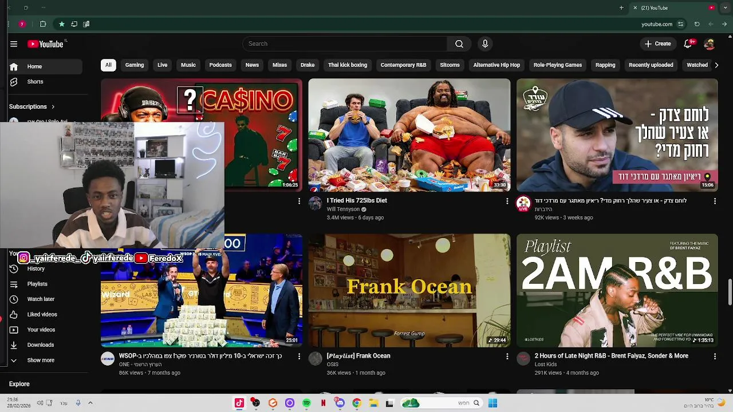
Task: Open options menu for I Tried His 725lbs Diet
Action: [507, 201]
